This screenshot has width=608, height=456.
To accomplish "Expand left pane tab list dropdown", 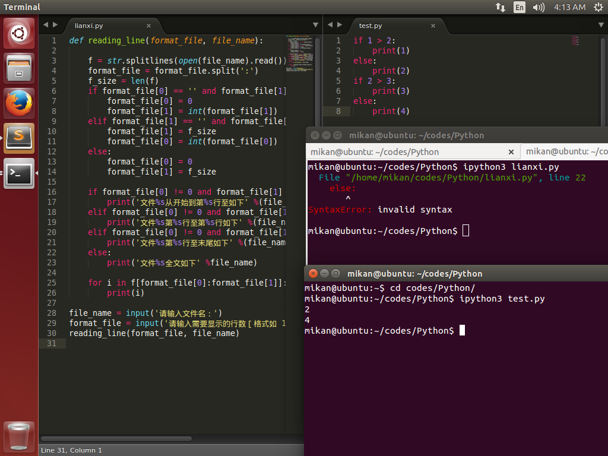I will tap(316, 25).
